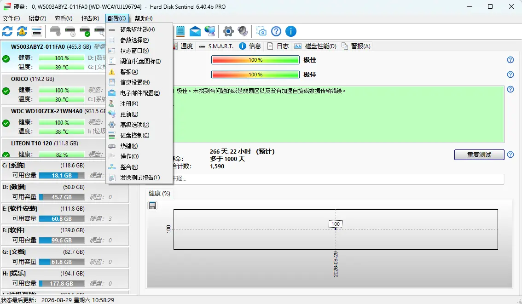Open the 磁盘(Z) menu
The width and height of the screenshot is (522, 304).
point(37,18)
